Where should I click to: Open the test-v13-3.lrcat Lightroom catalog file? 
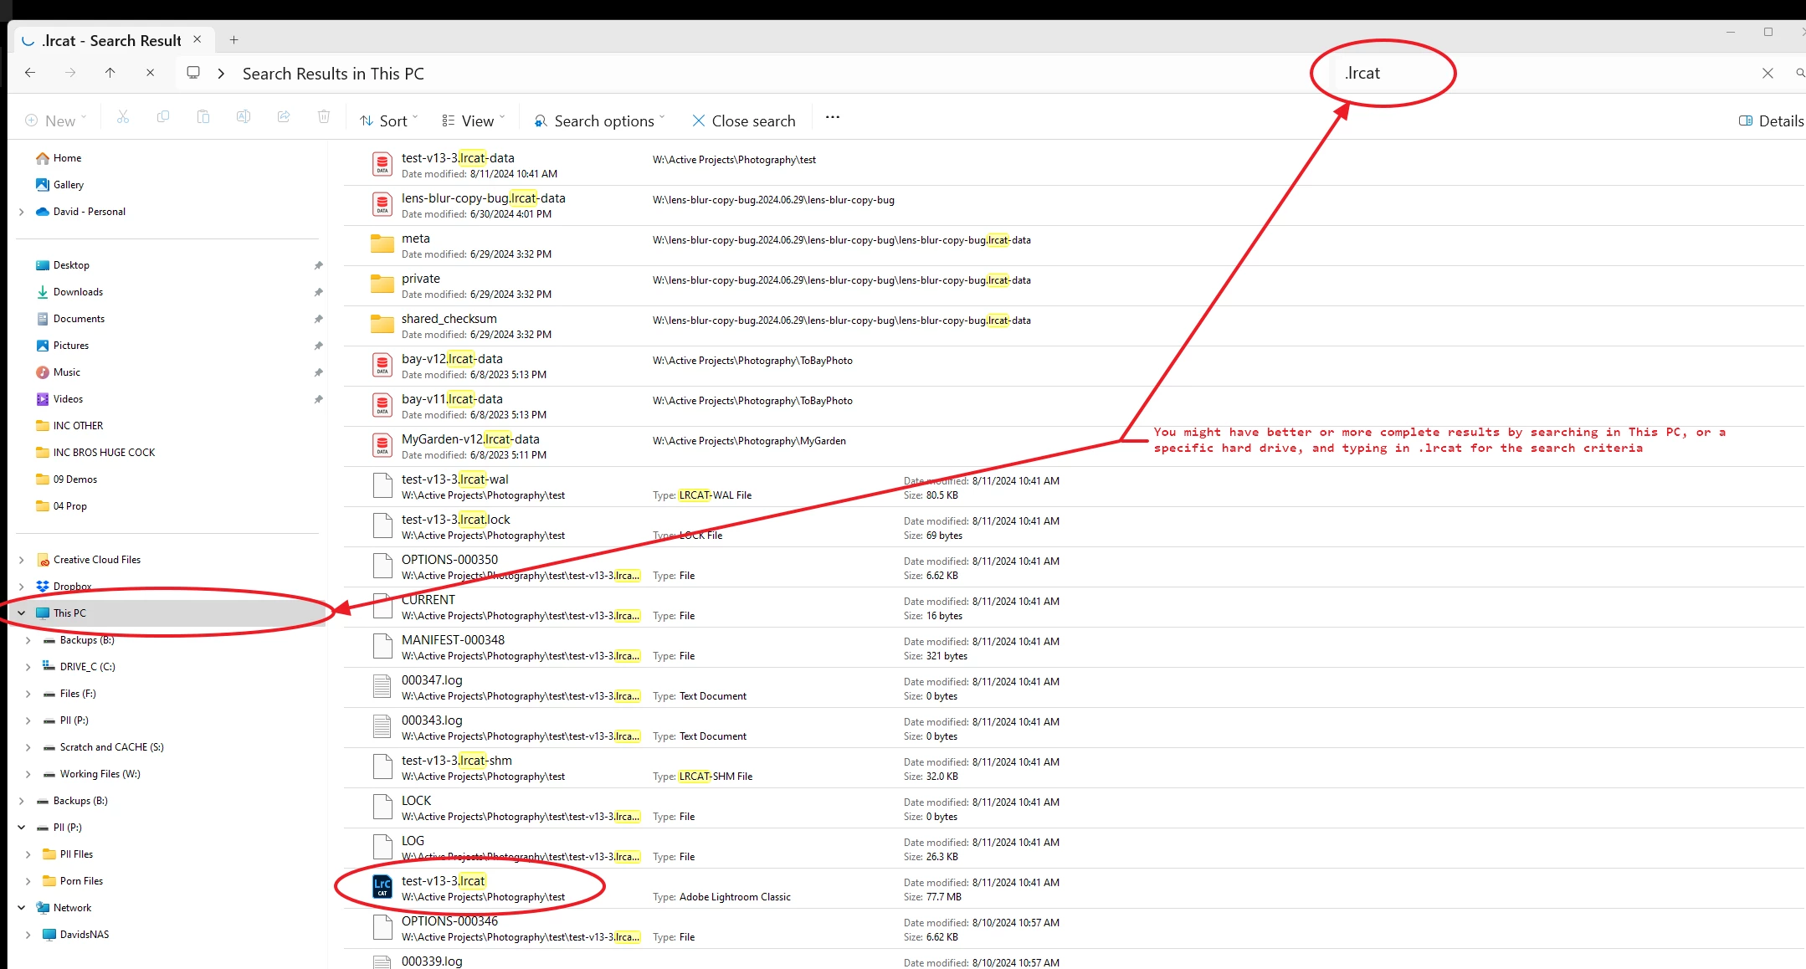pos(444,881)
